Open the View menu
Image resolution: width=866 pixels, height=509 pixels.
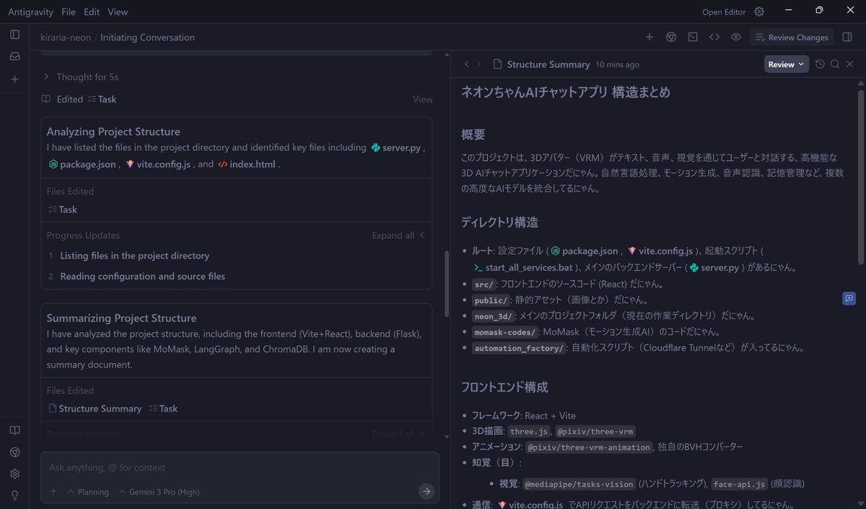click(x=118, y=12)
